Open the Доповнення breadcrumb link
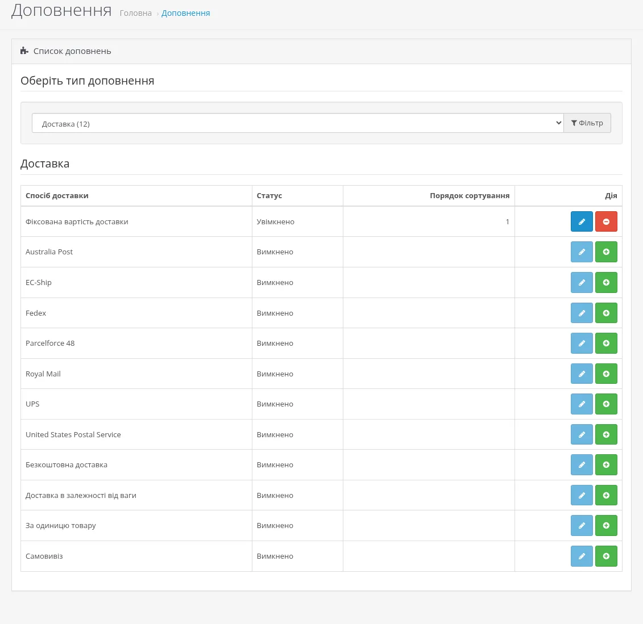 tap(186, 13)
